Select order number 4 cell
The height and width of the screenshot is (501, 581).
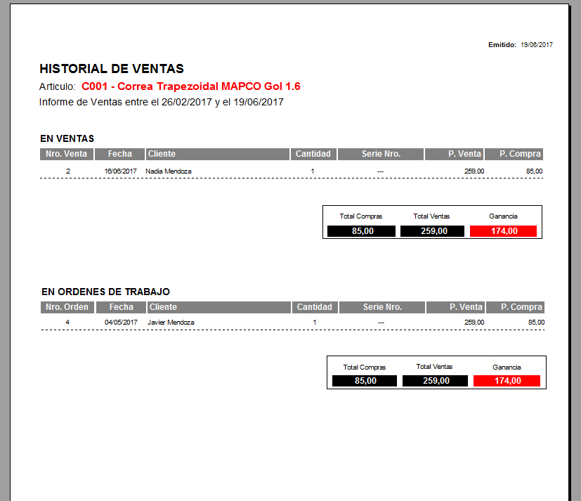[x=67, y=323]
